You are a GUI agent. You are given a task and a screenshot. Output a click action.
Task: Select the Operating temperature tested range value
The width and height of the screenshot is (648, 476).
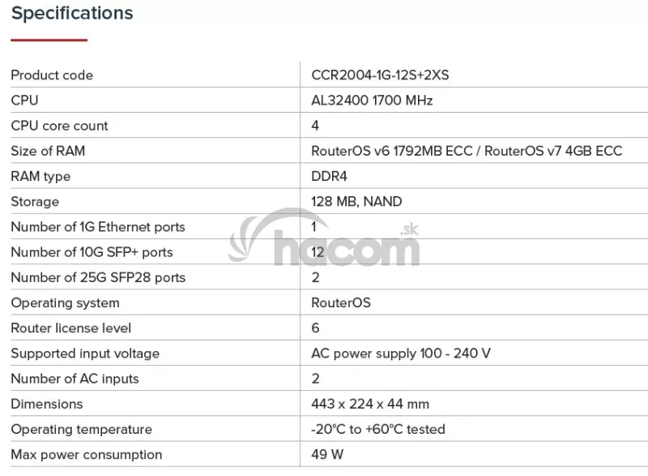(x=378, y=429)
